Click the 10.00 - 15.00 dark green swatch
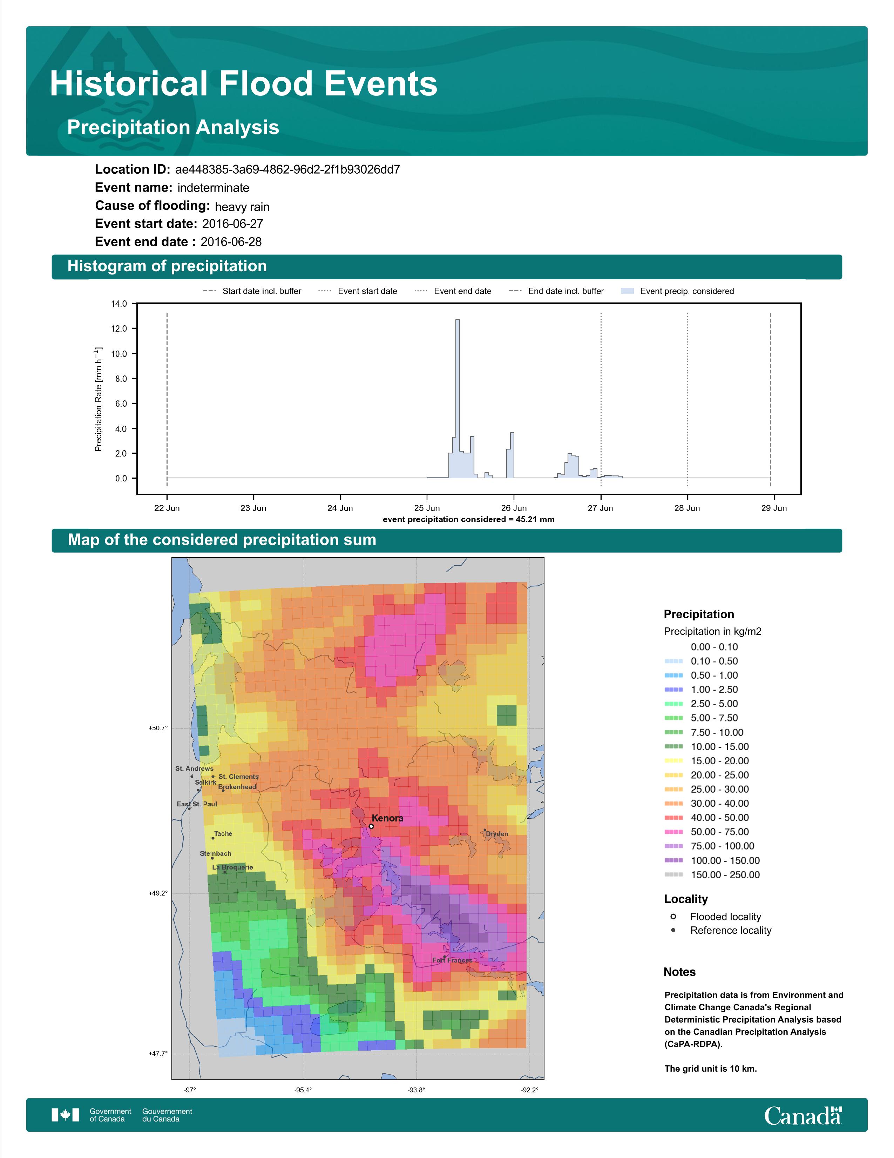 [674, 746]
